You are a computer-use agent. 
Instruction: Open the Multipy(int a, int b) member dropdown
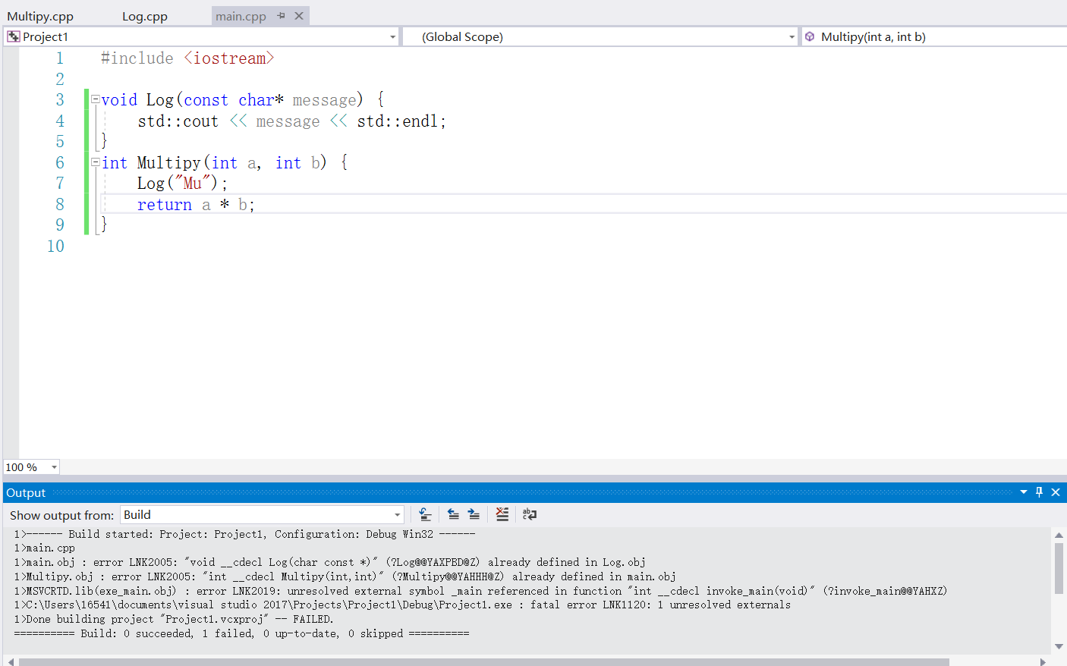point(934,36)
